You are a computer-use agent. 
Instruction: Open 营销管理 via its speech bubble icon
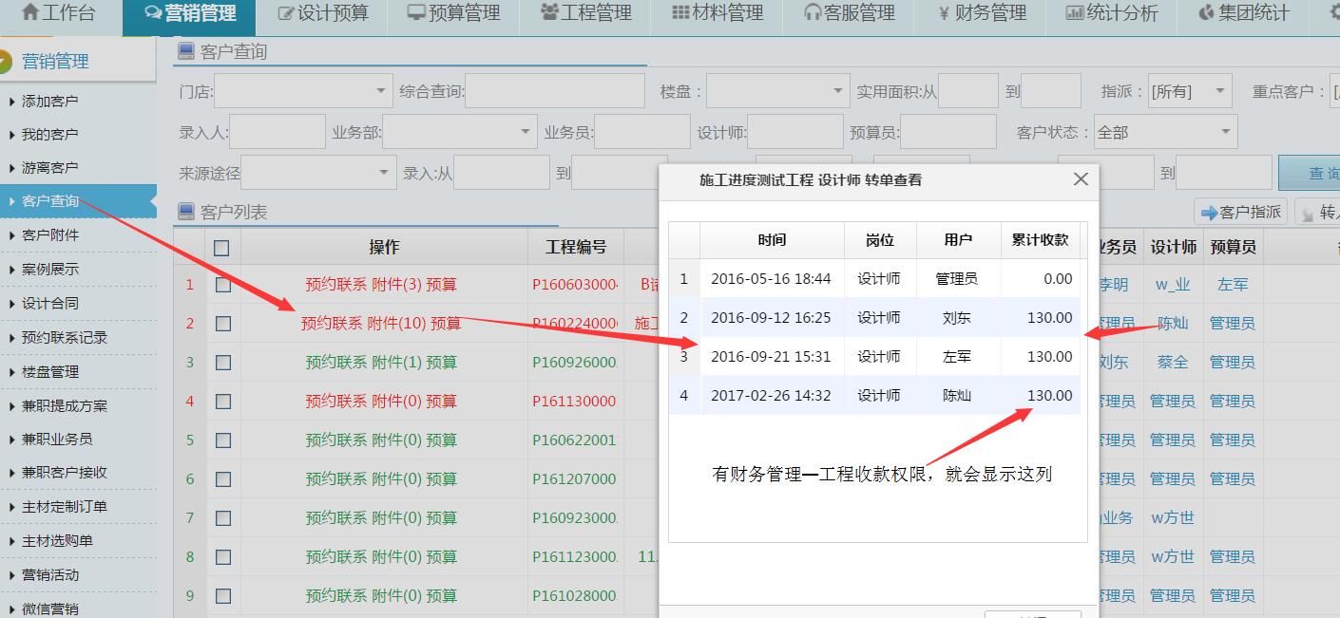tap(153, 13)
